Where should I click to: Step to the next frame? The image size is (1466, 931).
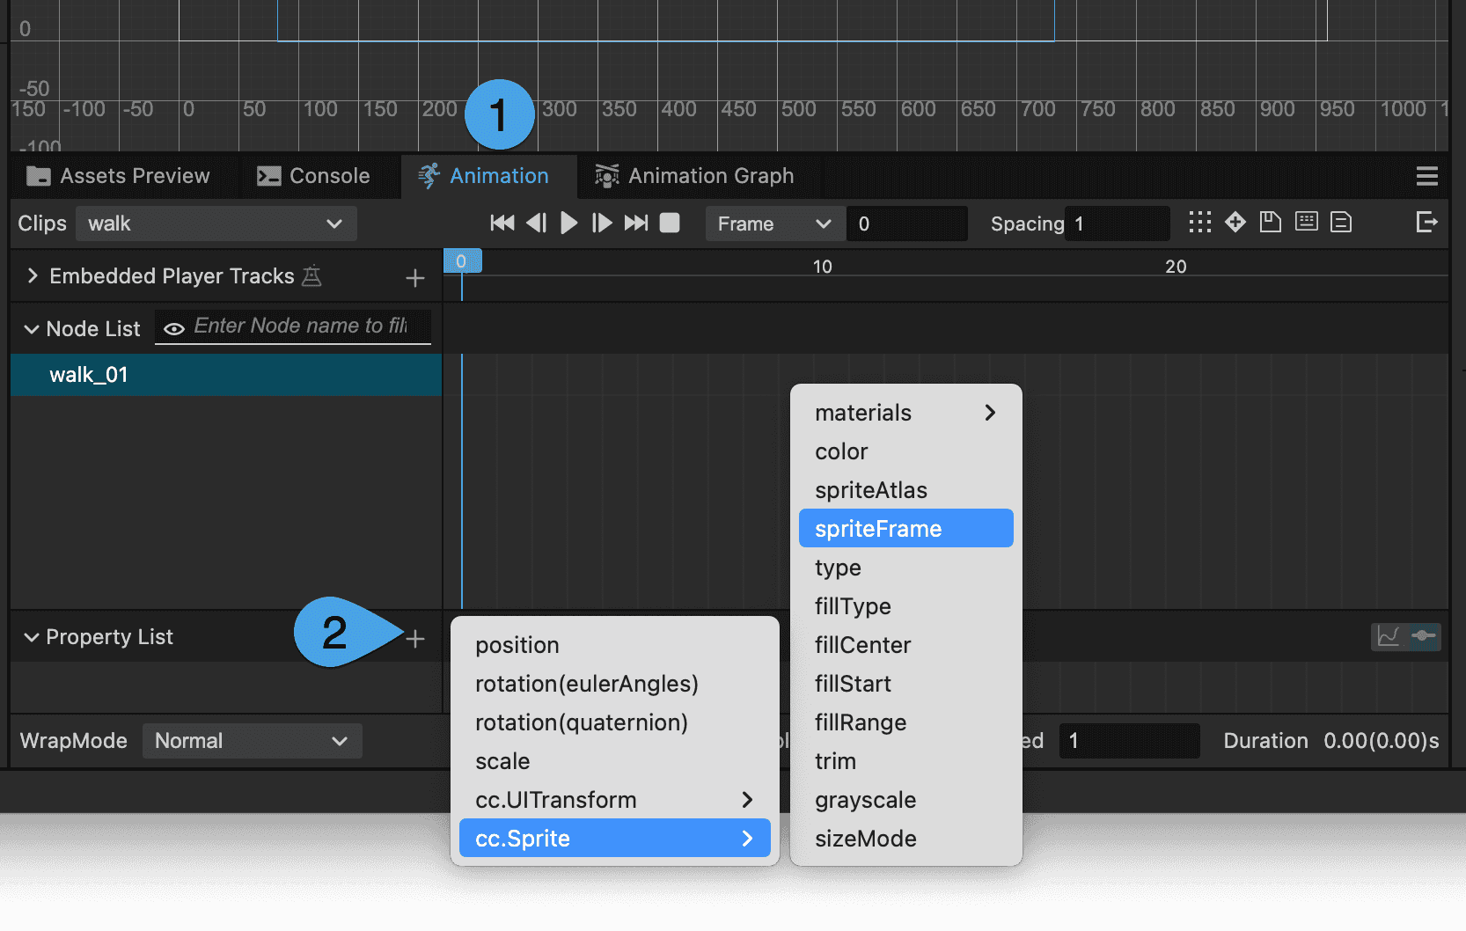pos(602,224)
